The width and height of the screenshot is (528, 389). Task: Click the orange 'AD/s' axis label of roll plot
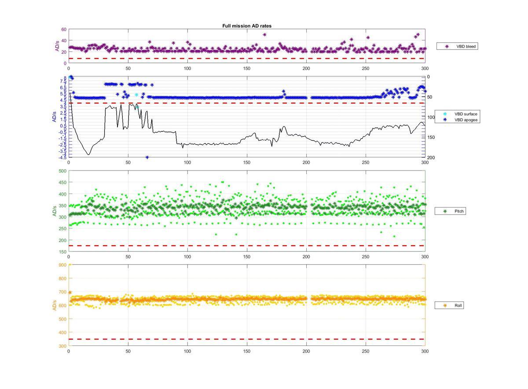(55, 305)
